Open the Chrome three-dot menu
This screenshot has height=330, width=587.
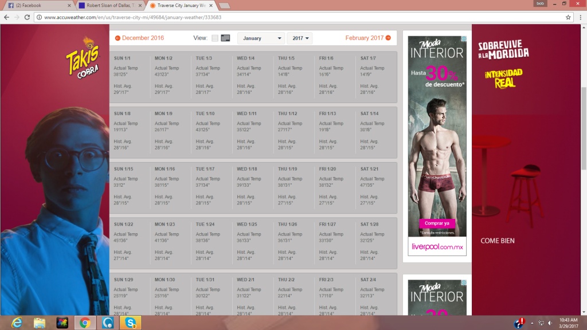(x=580, y=17)
